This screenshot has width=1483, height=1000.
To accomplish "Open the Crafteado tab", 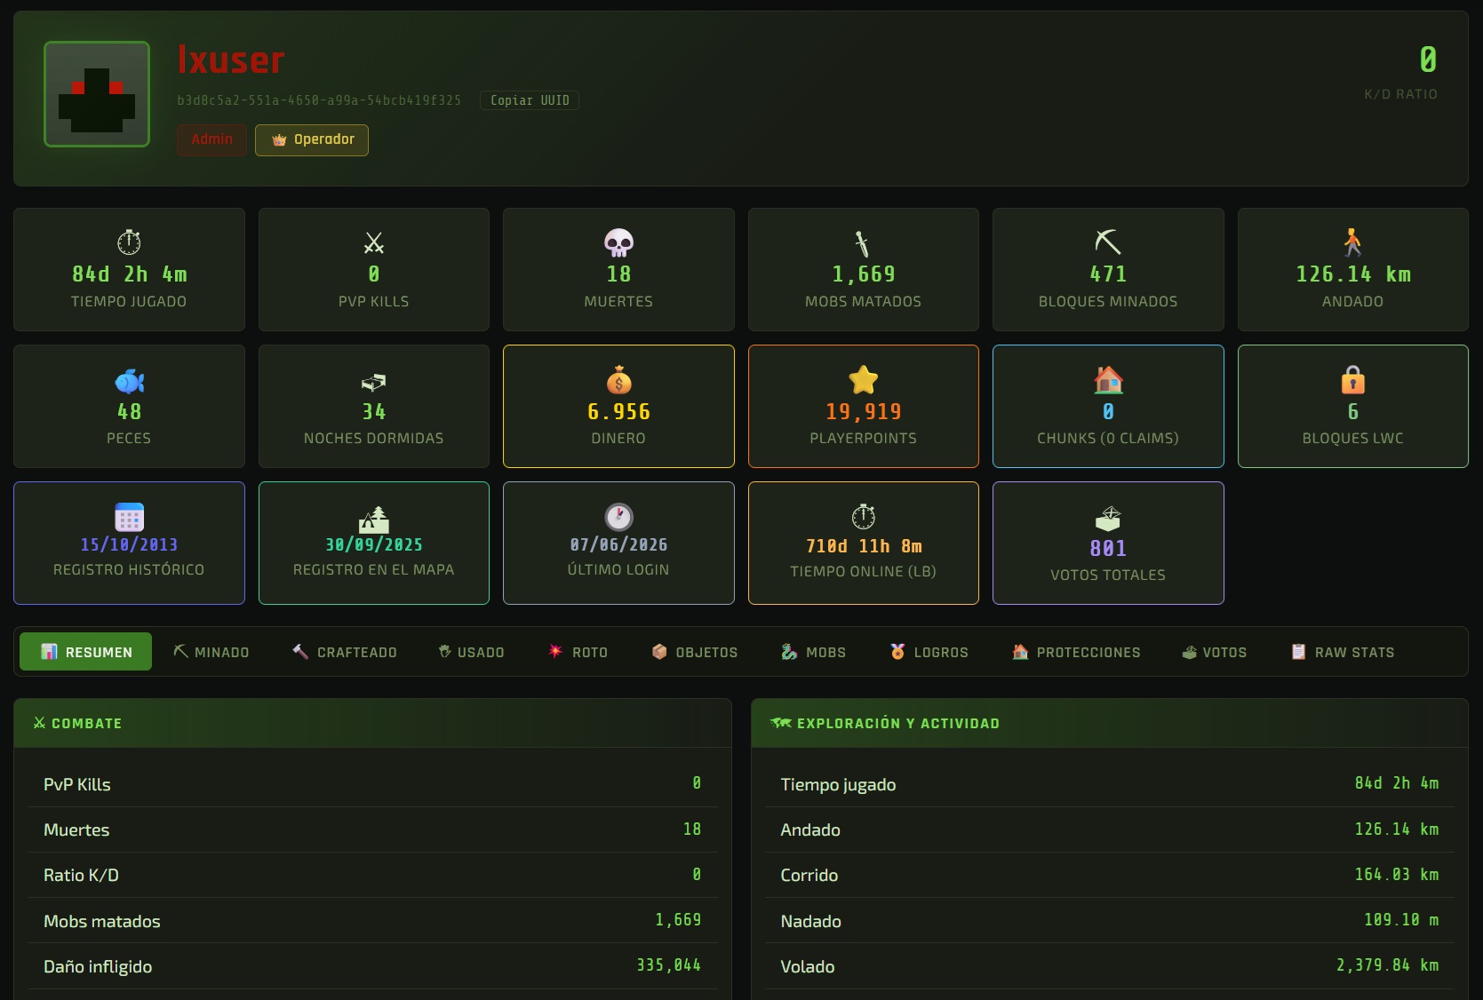I will click(x=345, y=652).
